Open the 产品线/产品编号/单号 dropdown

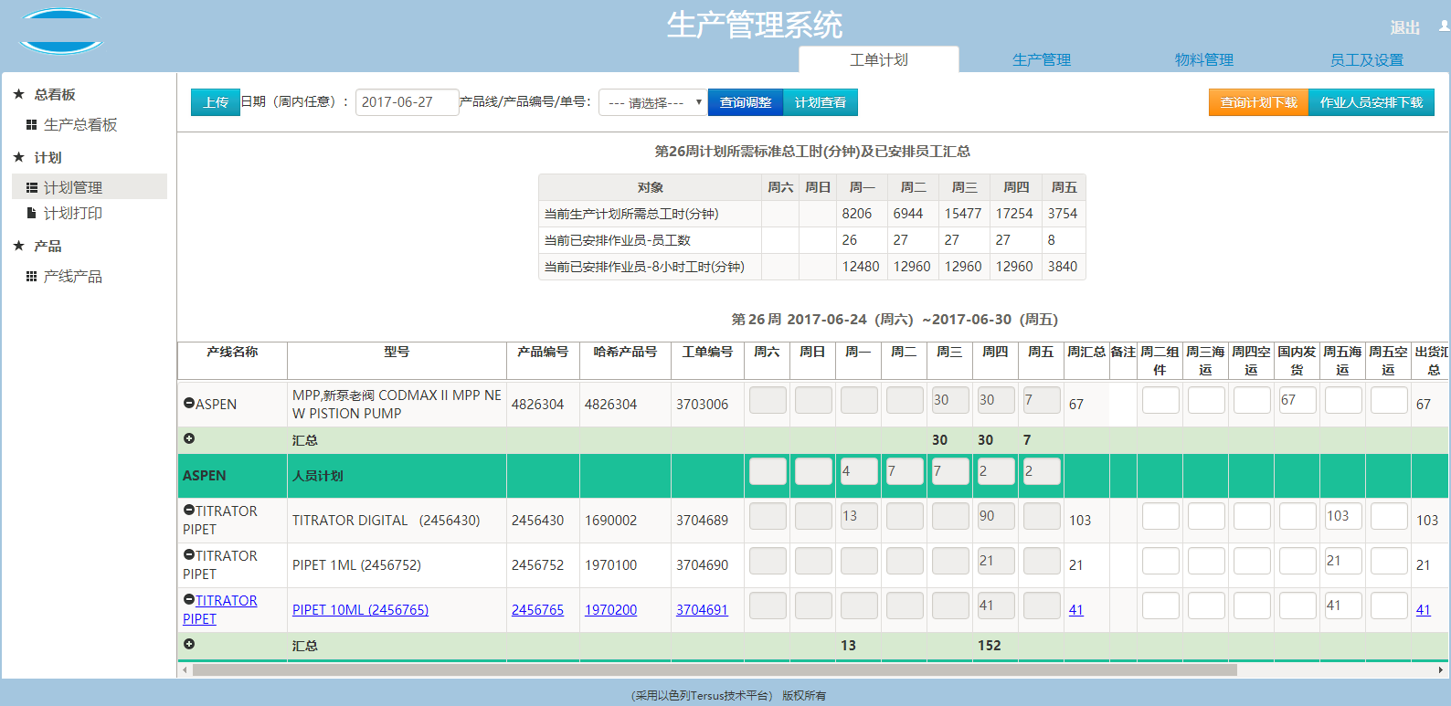pyautogui.click(x=652, y=102)
